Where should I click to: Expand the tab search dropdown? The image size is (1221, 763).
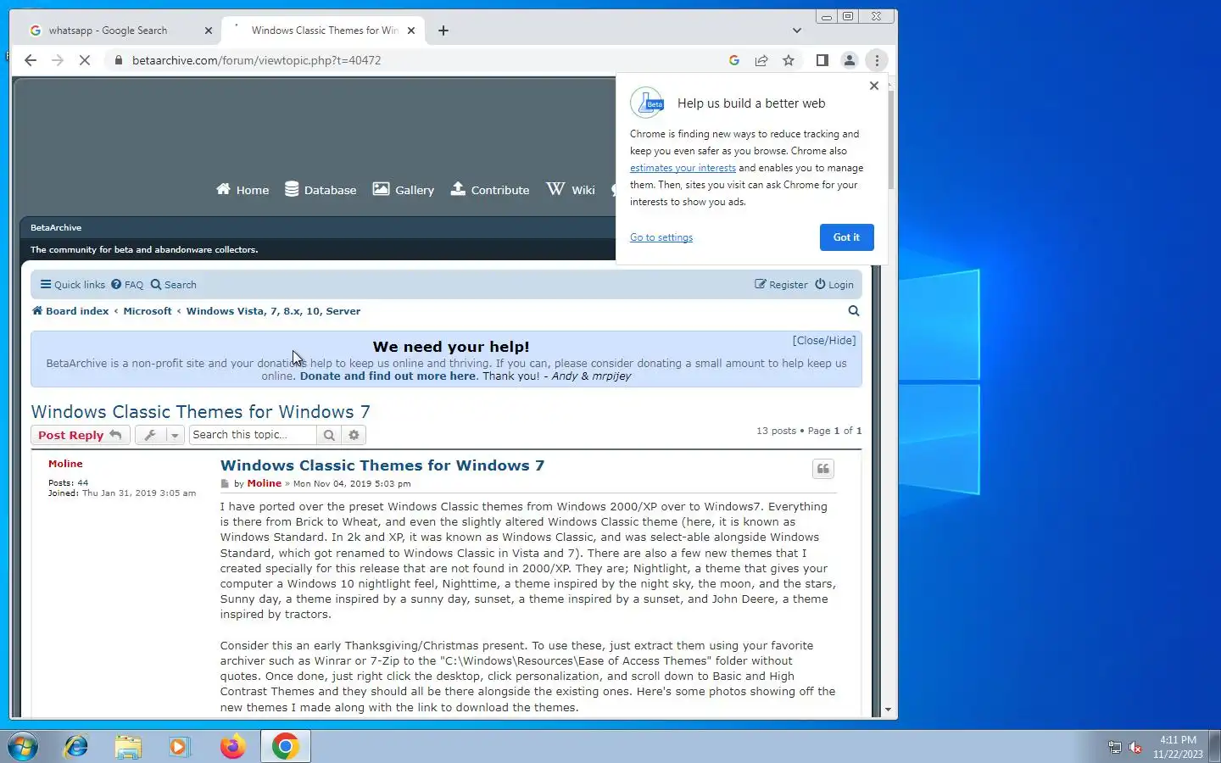(797, 31)
